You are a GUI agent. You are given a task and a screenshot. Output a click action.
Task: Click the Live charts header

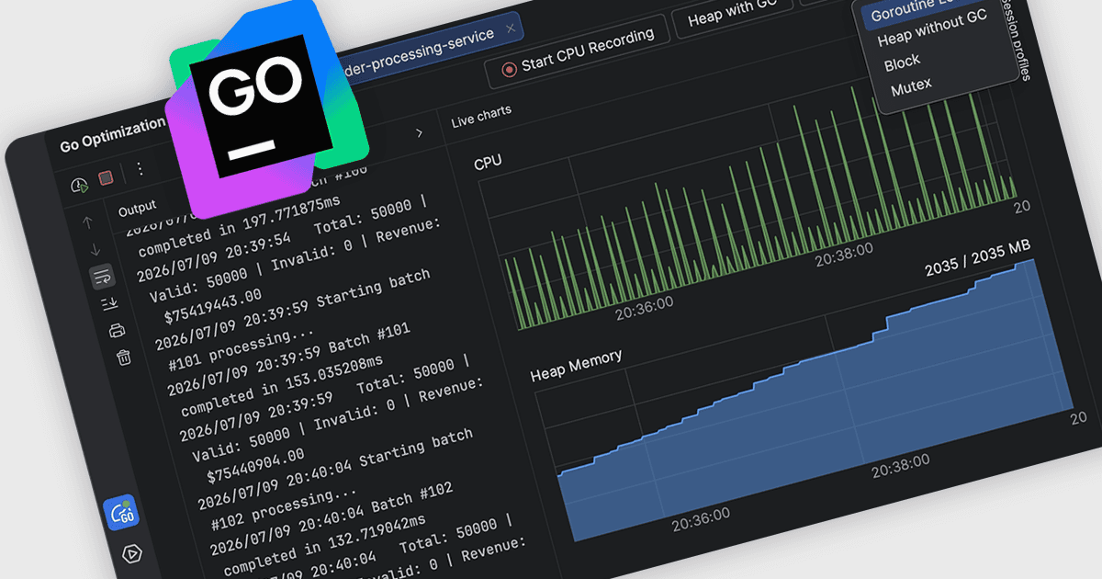click(481, 116)
